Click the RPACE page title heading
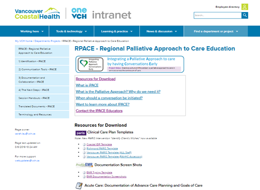 click(155, 48)
